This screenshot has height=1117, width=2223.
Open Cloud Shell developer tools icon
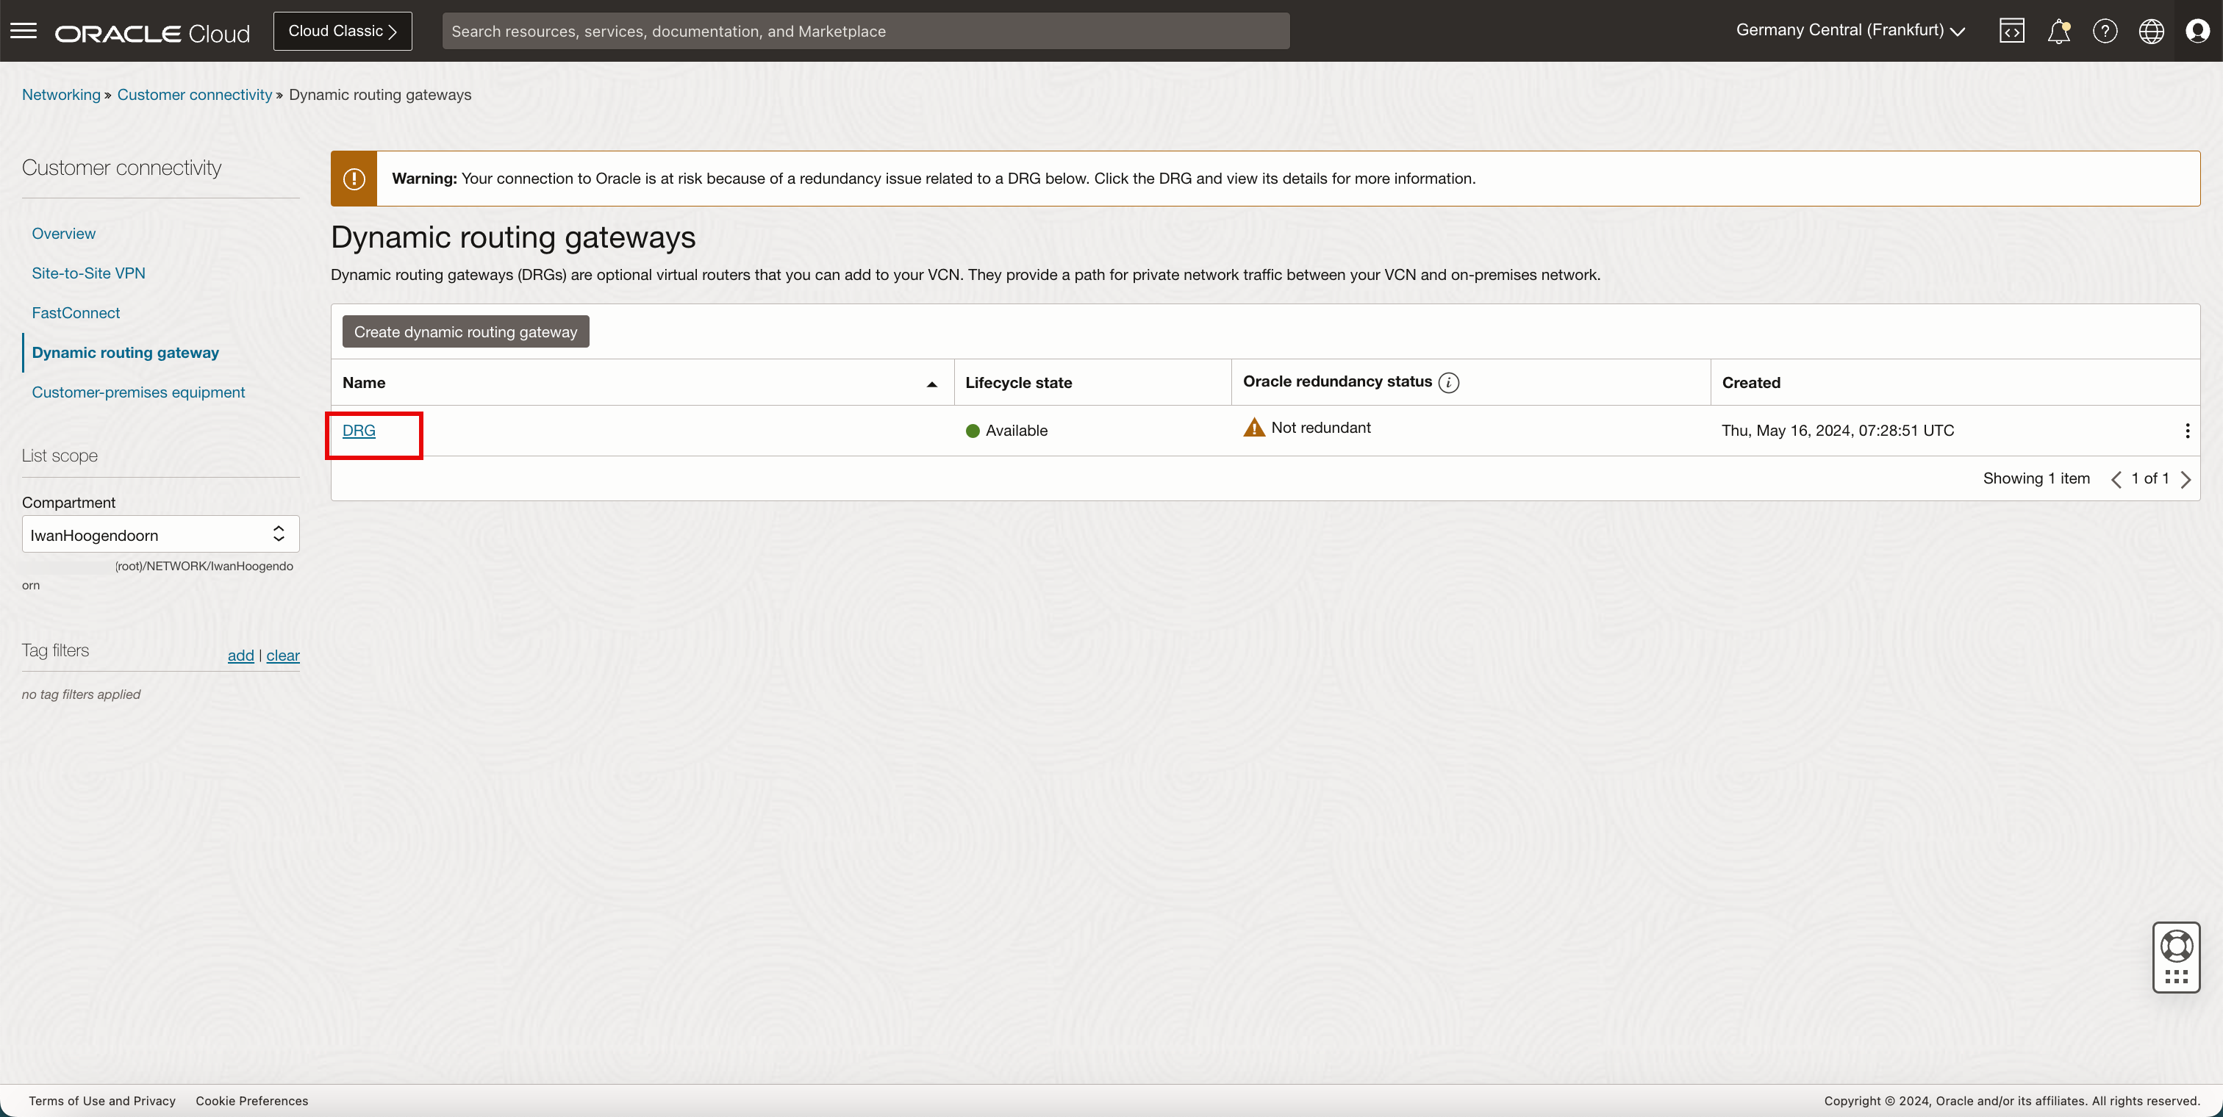[x=2011, y=31]
